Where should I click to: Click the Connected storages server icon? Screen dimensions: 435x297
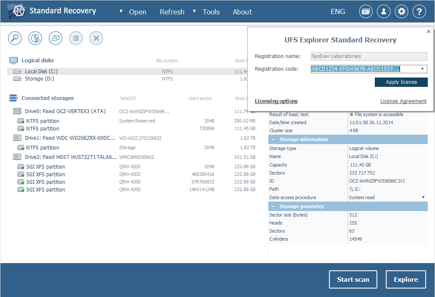tap(13, 98)
